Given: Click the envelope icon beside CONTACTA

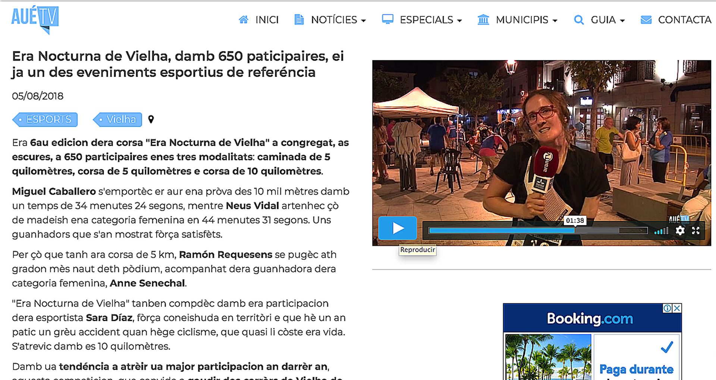Looking at the screenshot, I should [x=646, y=20].
